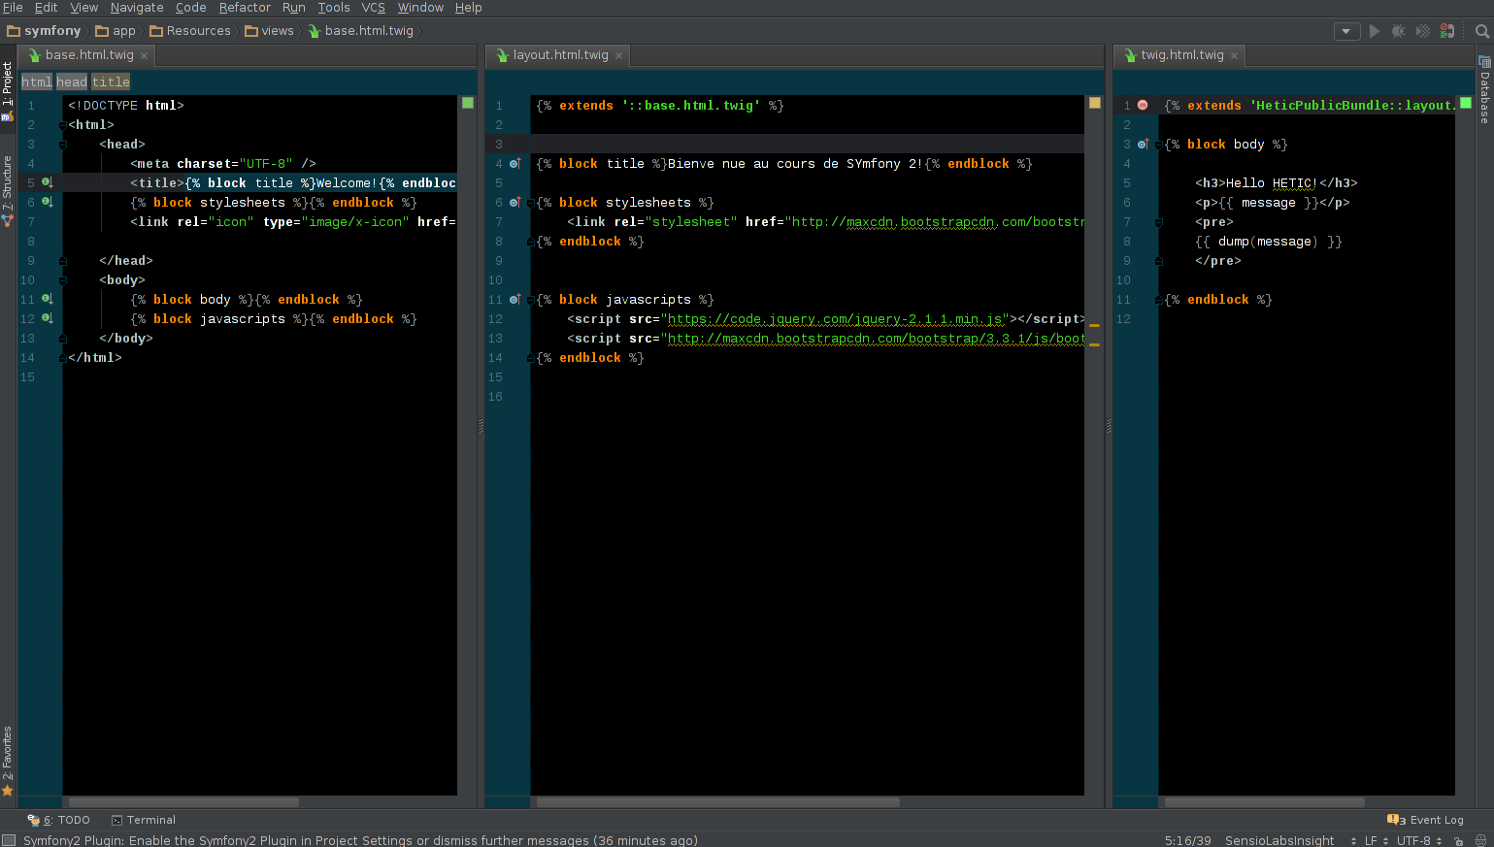This screenshot has height=847, width=1494.
Task: Click horizontal scrollbar of base.html.twig editor
Action: click(183, 802)
